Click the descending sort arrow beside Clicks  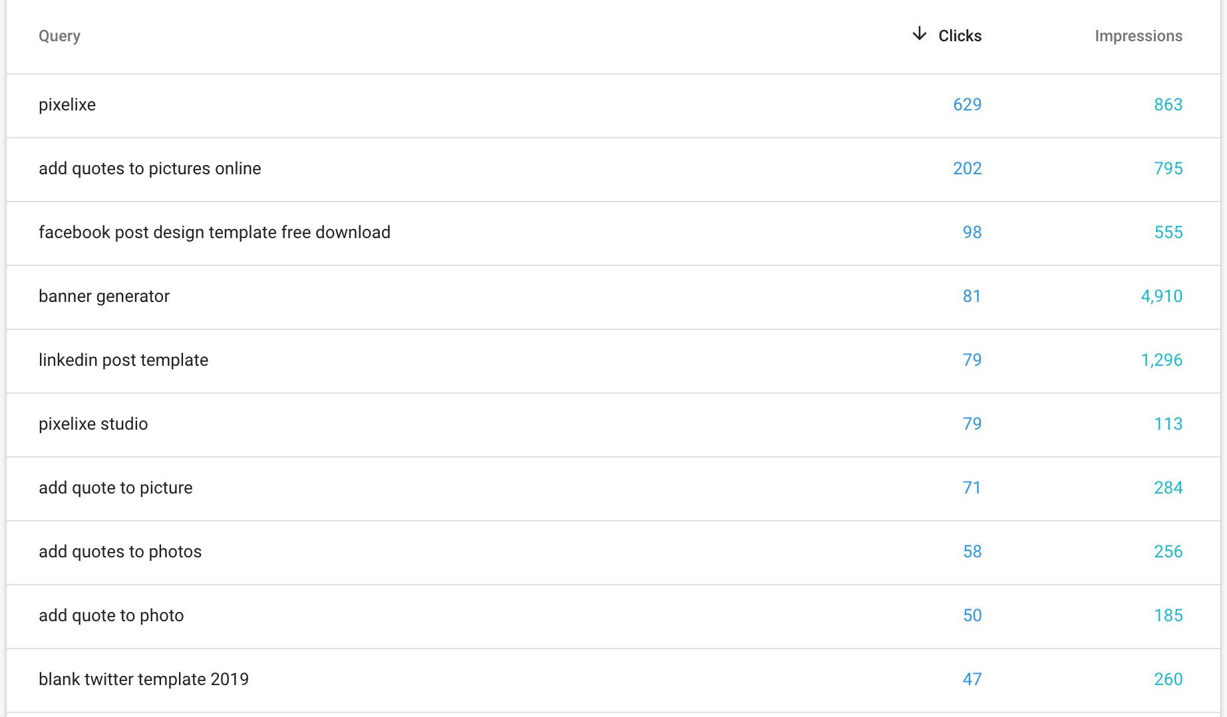point(920,34)
